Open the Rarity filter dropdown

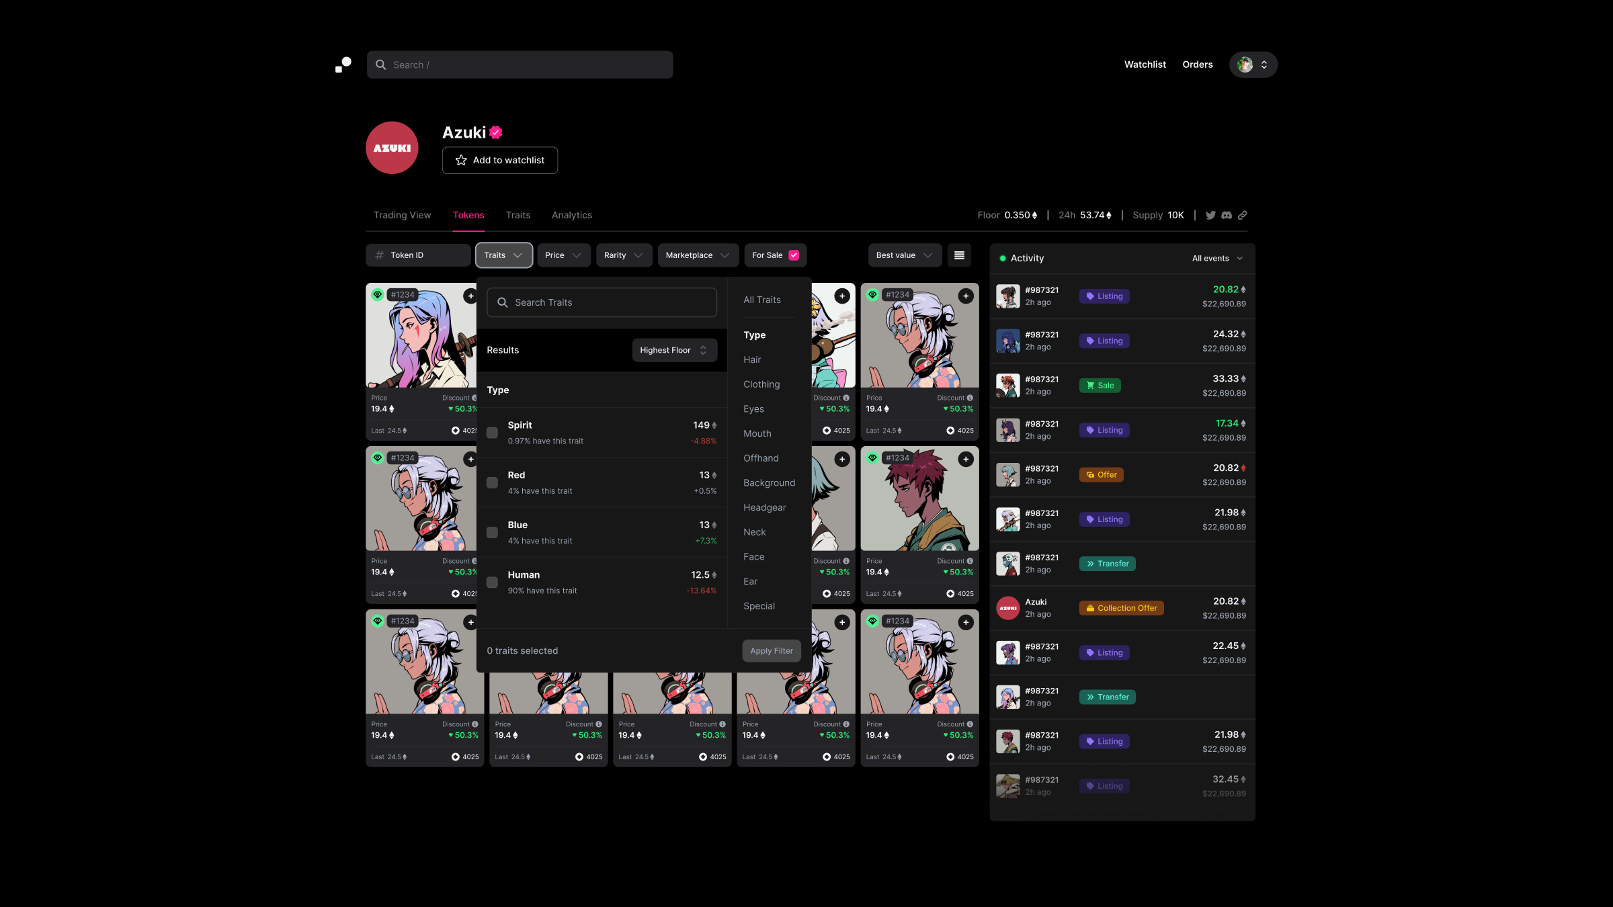[x=624, y=255]
